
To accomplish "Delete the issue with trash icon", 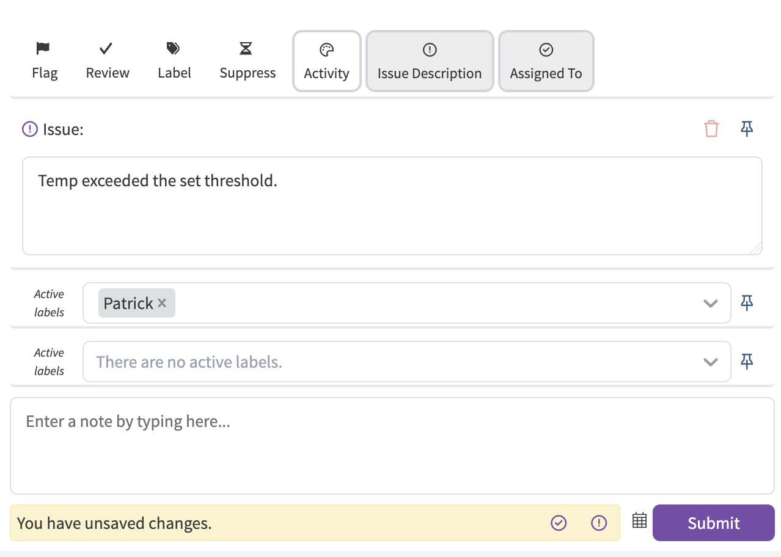I will click(x=711, y=129).
